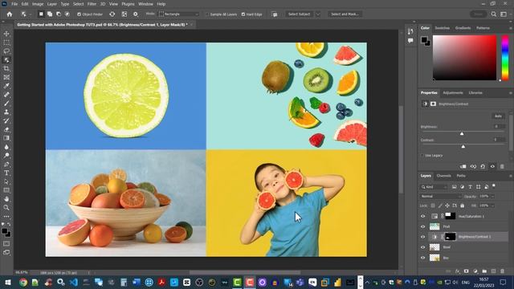Image resolution: width=514 pixels, height=289 pixels.
Task: Select the Eraser tool
Action: coord(6,129)
